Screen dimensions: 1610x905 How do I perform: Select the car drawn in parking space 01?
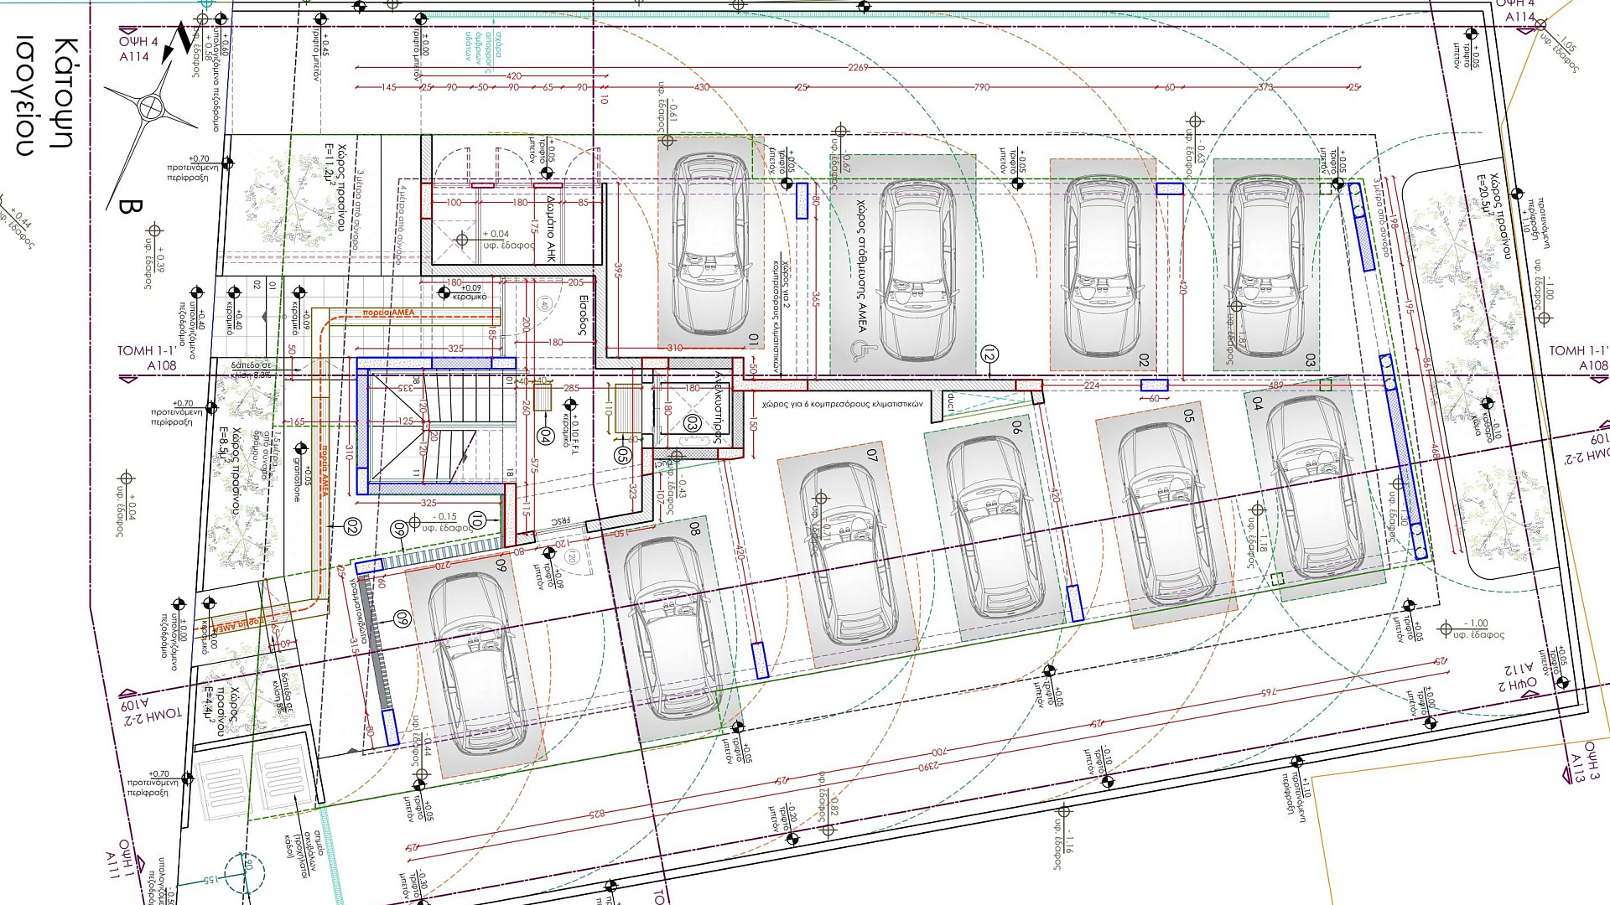tap(711, 245)
